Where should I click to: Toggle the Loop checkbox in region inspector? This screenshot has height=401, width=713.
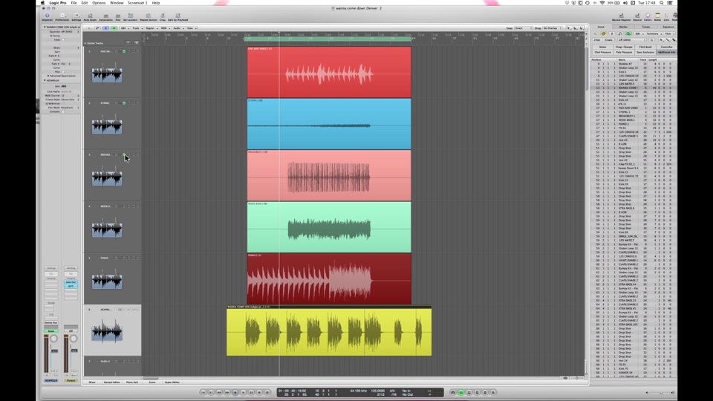pyautogui.click(x=62, y=39)
